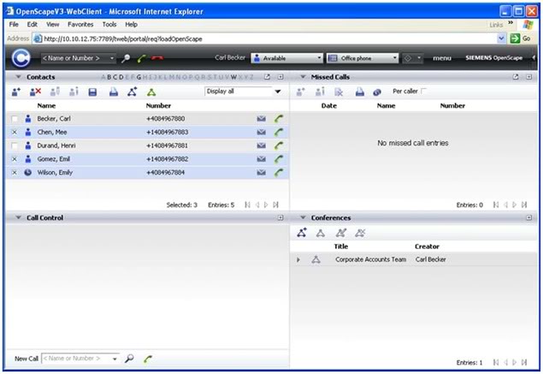The height and width of the screenshot is (374, 543).
Task: Open the Office phone device dropdown
Action: tap(363, 58)
